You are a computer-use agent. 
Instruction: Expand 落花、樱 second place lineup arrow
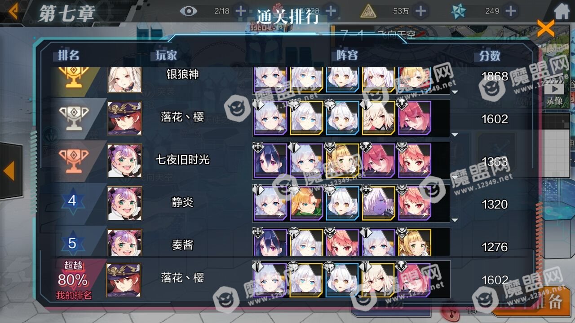point(455,134)
